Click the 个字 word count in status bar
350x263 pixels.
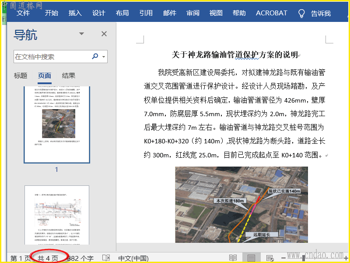(80, 258)
